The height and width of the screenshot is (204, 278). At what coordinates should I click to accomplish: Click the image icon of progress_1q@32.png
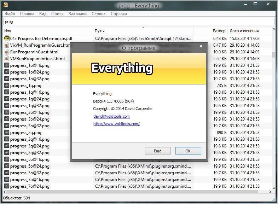tap(7, 106)
